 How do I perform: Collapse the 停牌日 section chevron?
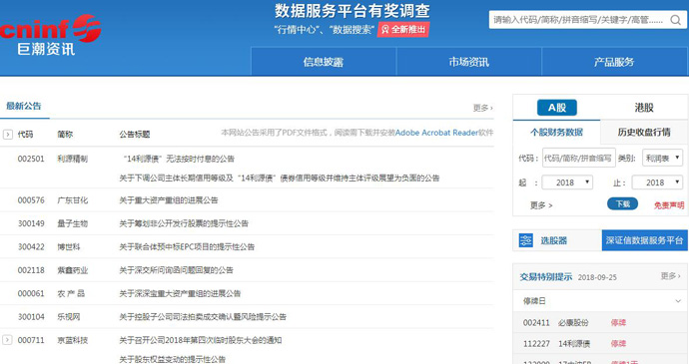click(x=678, y=301)
